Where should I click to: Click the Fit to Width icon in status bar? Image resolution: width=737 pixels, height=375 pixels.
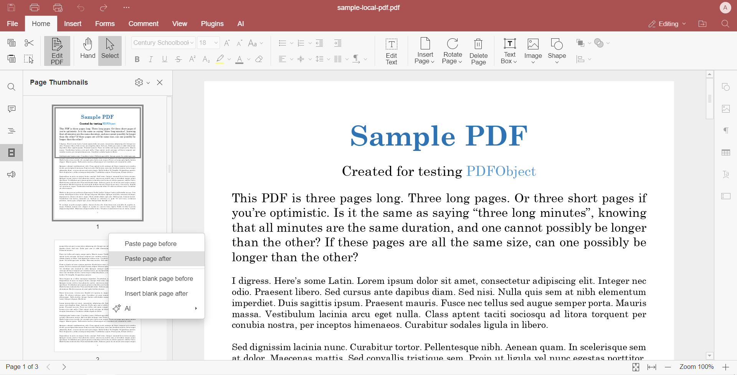tap(652, 367)
